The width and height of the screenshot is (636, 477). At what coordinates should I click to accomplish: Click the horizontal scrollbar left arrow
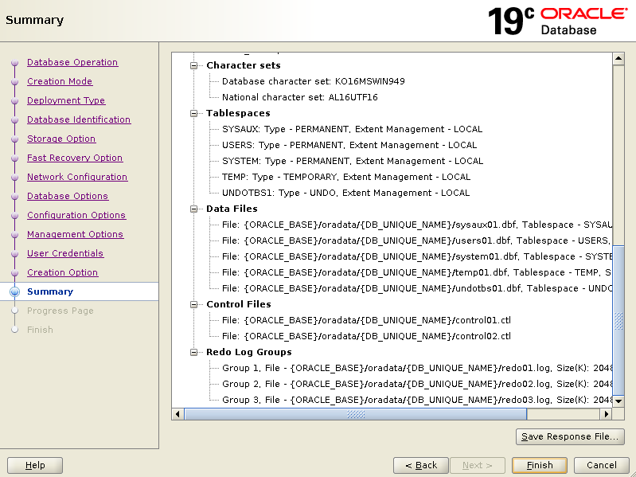click(178, 414)
